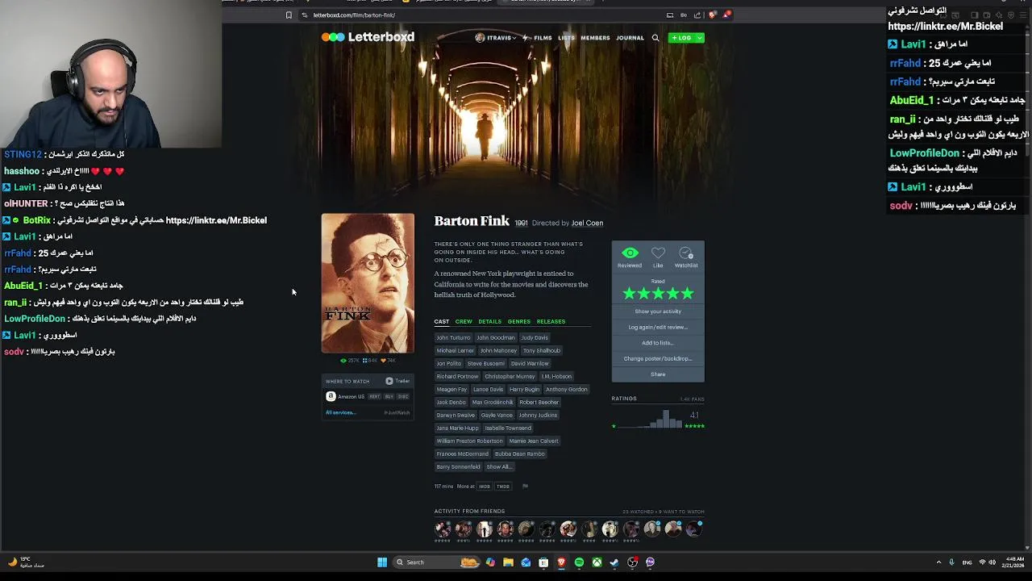Open OBS Studio from the taskbar
Viewport: 1032px width, 581px height.
tap(632, 562)
